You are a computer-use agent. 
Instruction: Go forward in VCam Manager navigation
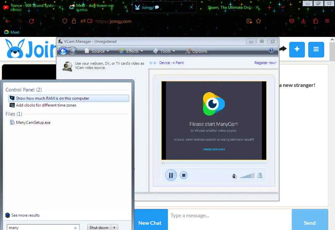click(73, 51)
